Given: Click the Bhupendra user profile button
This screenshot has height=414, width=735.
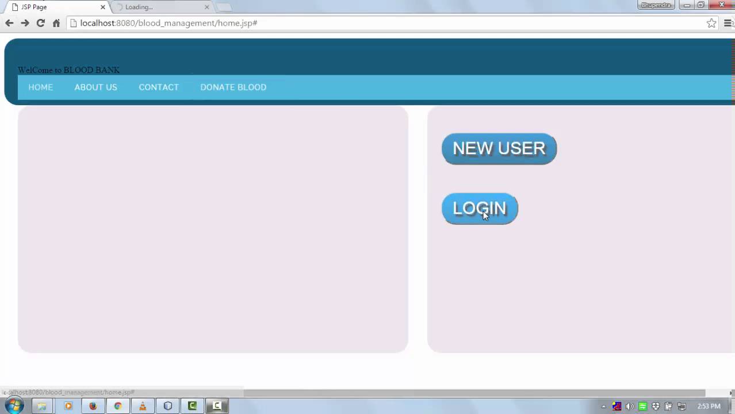Looking at the screenshot, I should (x=656, y=5).
